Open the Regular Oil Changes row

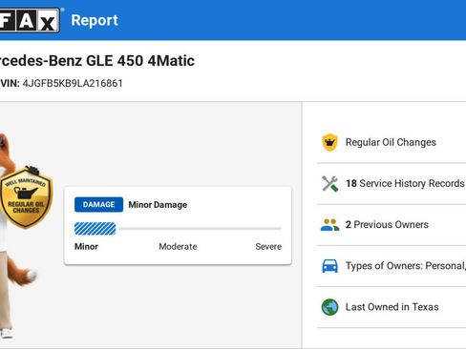coord(392,142)
